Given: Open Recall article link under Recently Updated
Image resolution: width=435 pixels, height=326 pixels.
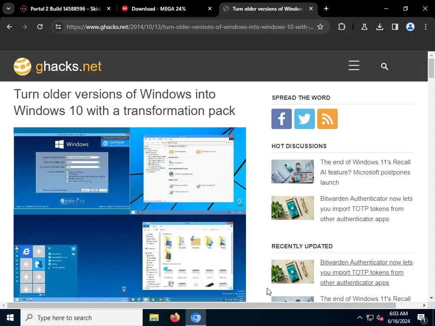Looking at the screenshot, I should click(365, 298).
